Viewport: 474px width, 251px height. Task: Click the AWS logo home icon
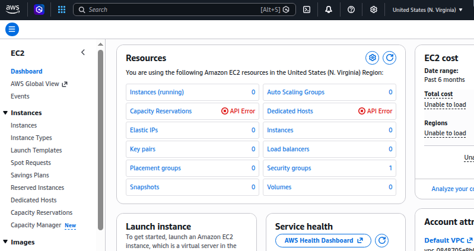coord(14,9)
